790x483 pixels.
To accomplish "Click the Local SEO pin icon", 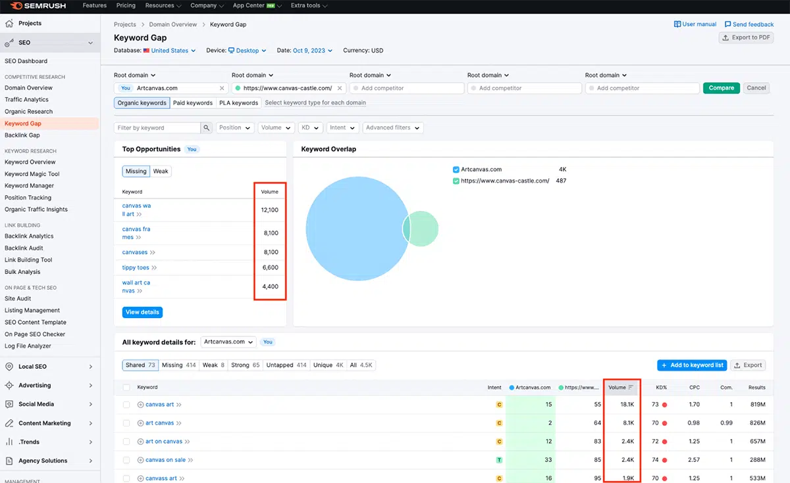I will [9, 367].
